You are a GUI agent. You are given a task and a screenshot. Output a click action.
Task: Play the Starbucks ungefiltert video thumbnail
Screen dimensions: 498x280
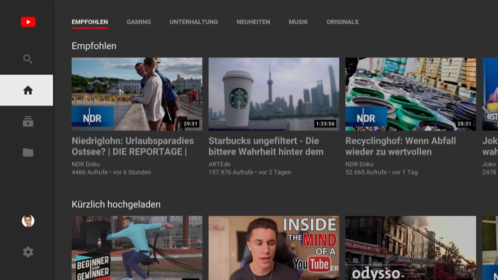click(x=273, y=94)
